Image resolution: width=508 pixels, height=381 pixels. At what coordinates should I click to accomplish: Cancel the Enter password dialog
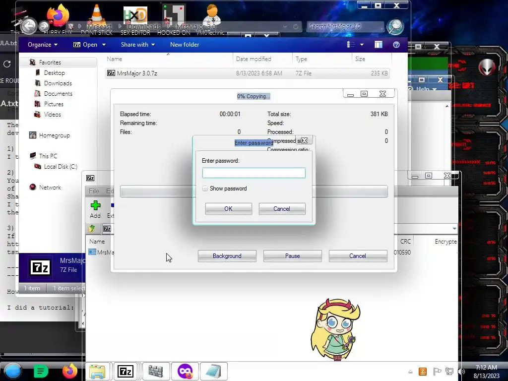[x=282, y=209]
